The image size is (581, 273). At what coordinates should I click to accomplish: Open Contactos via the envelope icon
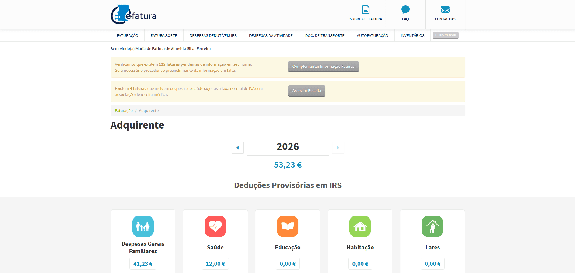point(445,10)
